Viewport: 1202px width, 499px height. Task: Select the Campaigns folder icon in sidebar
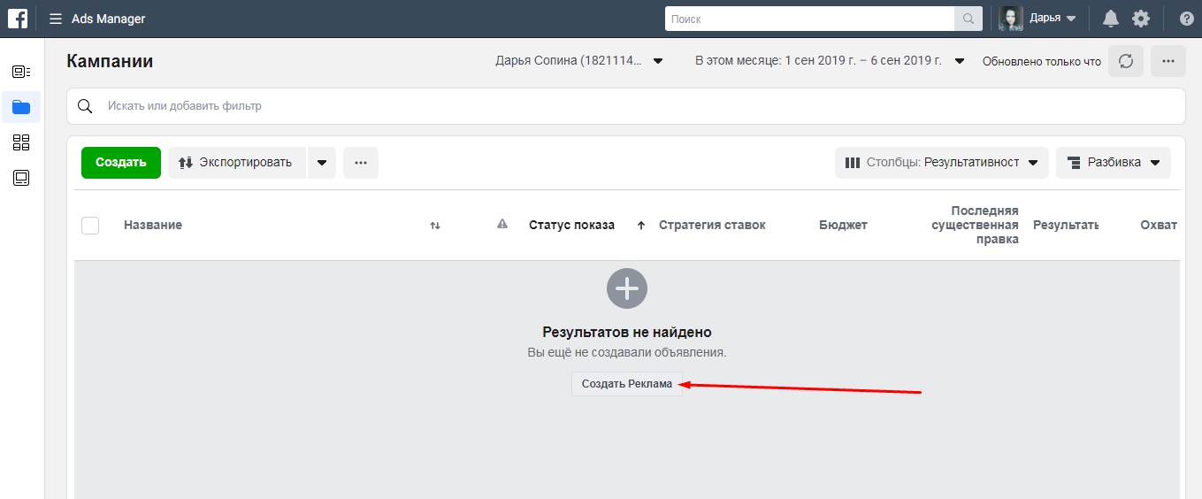pos(21,107)
